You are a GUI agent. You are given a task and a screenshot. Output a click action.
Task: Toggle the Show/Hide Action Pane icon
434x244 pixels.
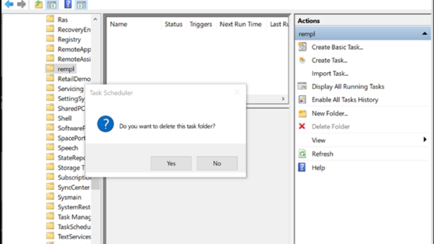tap(81, 5)
